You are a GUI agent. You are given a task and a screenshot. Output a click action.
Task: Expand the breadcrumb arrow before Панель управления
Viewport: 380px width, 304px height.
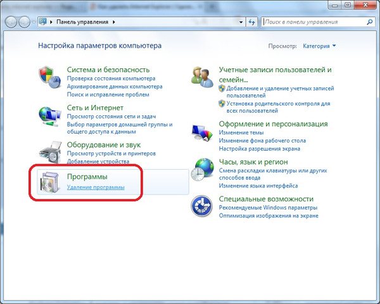point(51,22)
